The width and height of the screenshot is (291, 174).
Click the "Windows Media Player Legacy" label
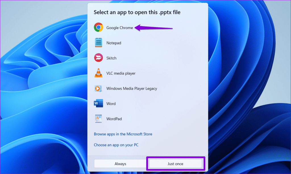132,89
